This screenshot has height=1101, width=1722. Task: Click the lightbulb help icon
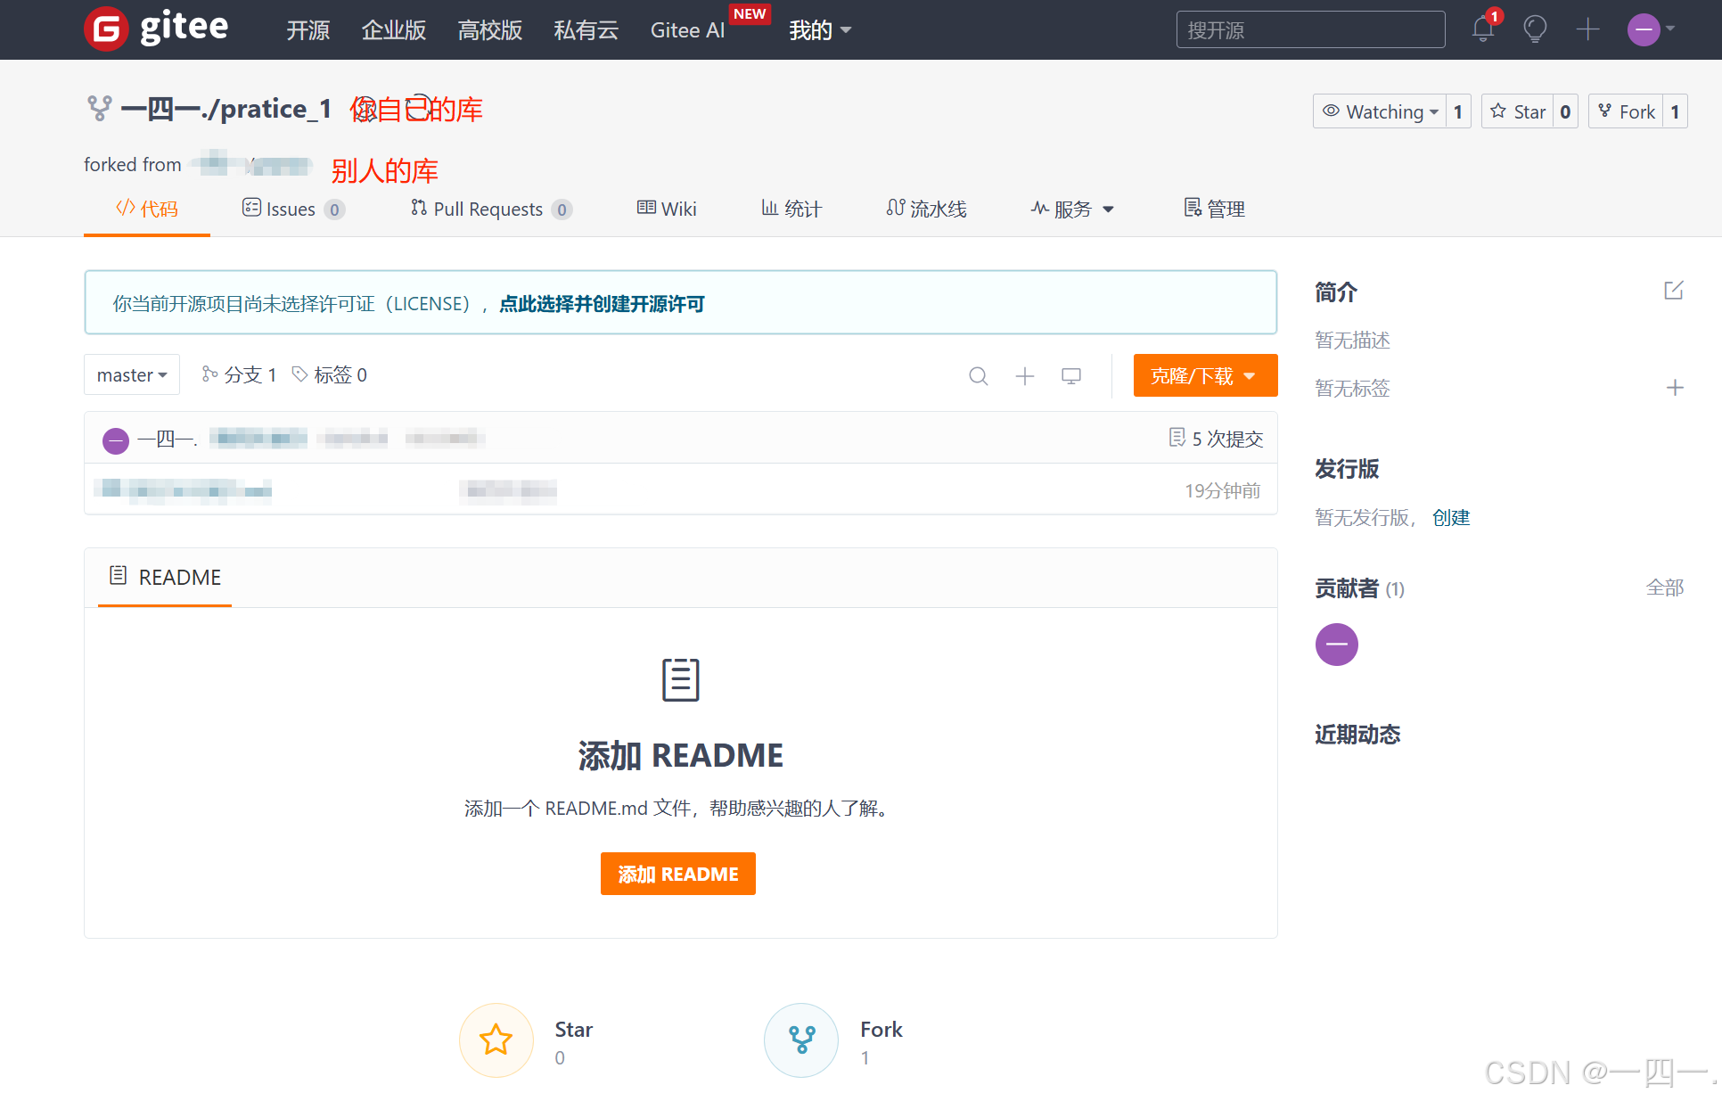1535,29
